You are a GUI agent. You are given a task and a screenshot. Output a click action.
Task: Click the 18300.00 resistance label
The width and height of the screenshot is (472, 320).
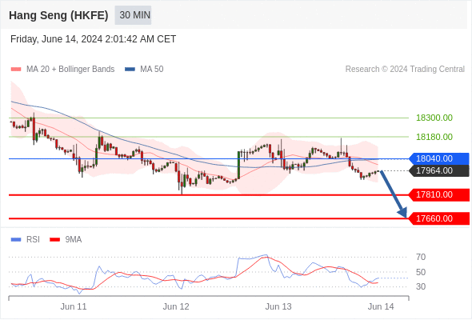434,118
